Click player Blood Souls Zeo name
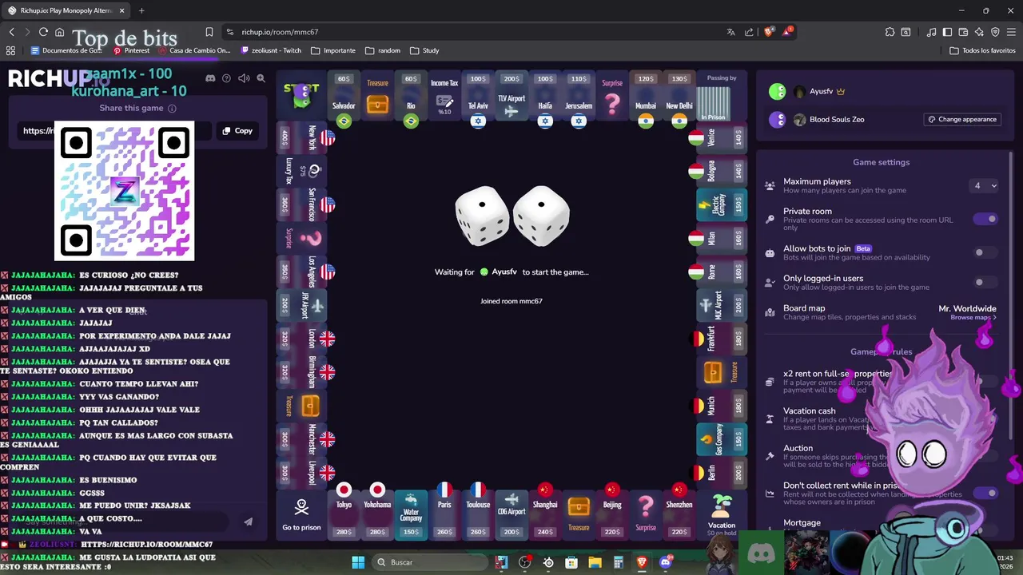The width and height of the screenshot is (1023, 575). [837, 119]
